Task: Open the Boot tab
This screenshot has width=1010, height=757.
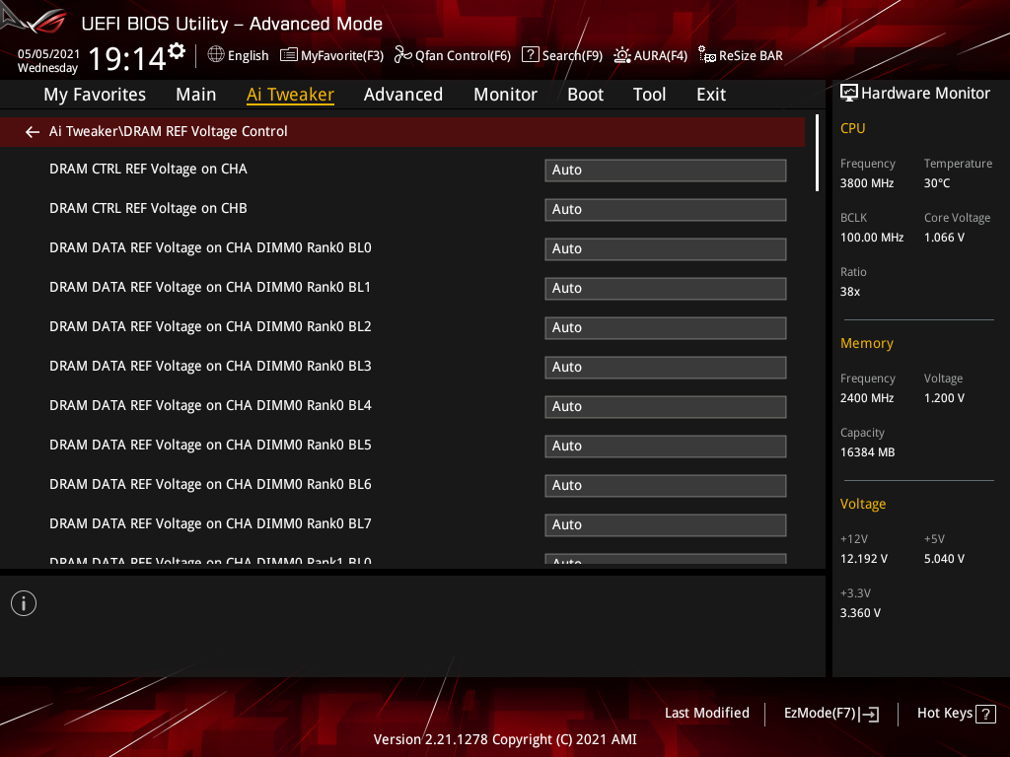Action: click(x=586, y=95)
